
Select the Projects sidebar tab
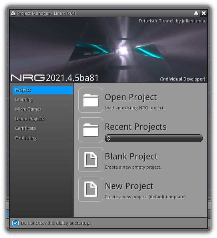pos(43,90)
